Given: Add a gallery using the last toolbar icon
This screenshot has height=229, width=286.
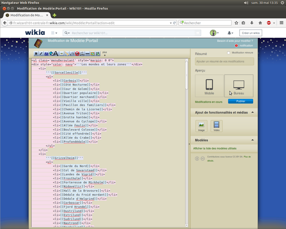Looking at the screenshot, I should tap(98, 54).
